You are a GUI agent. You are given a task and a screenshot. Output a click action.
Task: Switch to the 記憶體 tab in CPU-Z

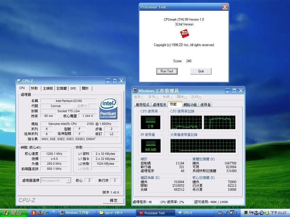click(x=61, y=88)
